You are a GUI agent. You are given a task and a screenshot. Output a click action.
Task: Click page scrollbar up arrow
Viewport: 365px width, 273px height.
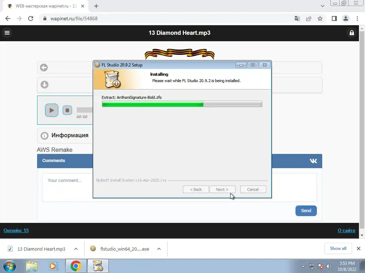362,28
